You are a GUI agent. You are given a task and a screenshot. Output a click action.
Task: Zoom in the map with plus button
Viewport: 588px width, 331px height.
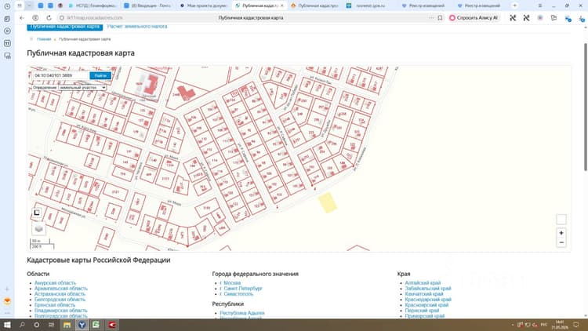pos(561,233)
